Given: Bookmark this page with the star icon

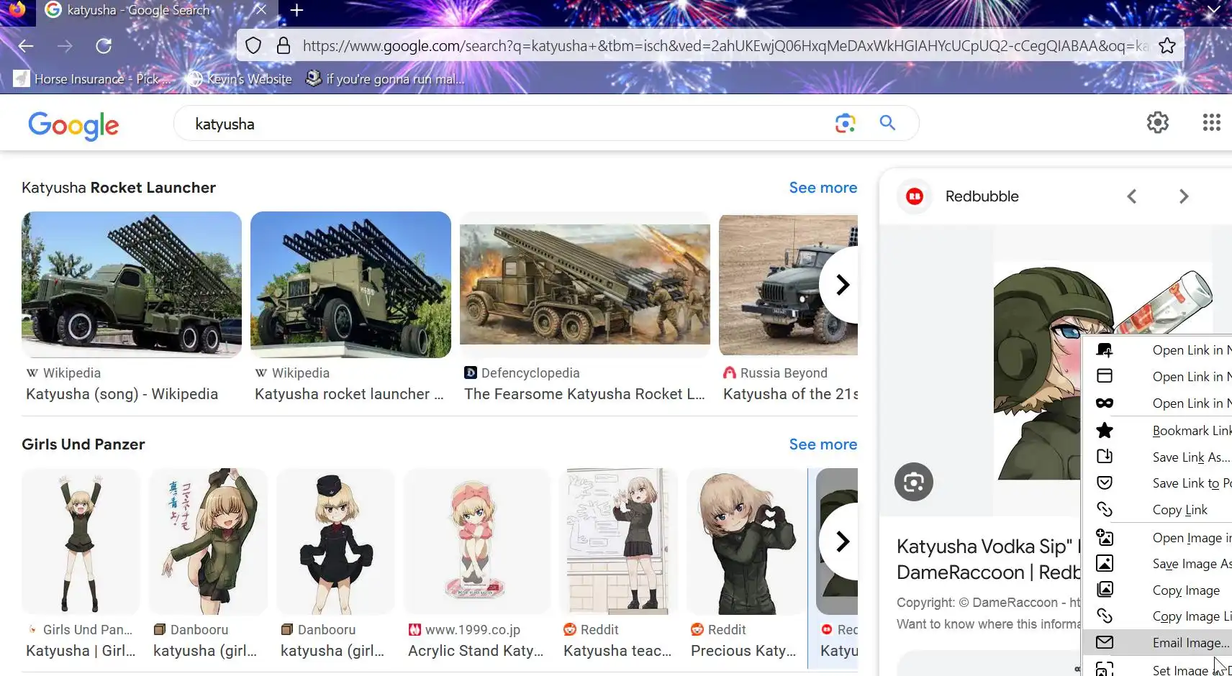Looking at the screenshot, I should (x=1167, y=46).
